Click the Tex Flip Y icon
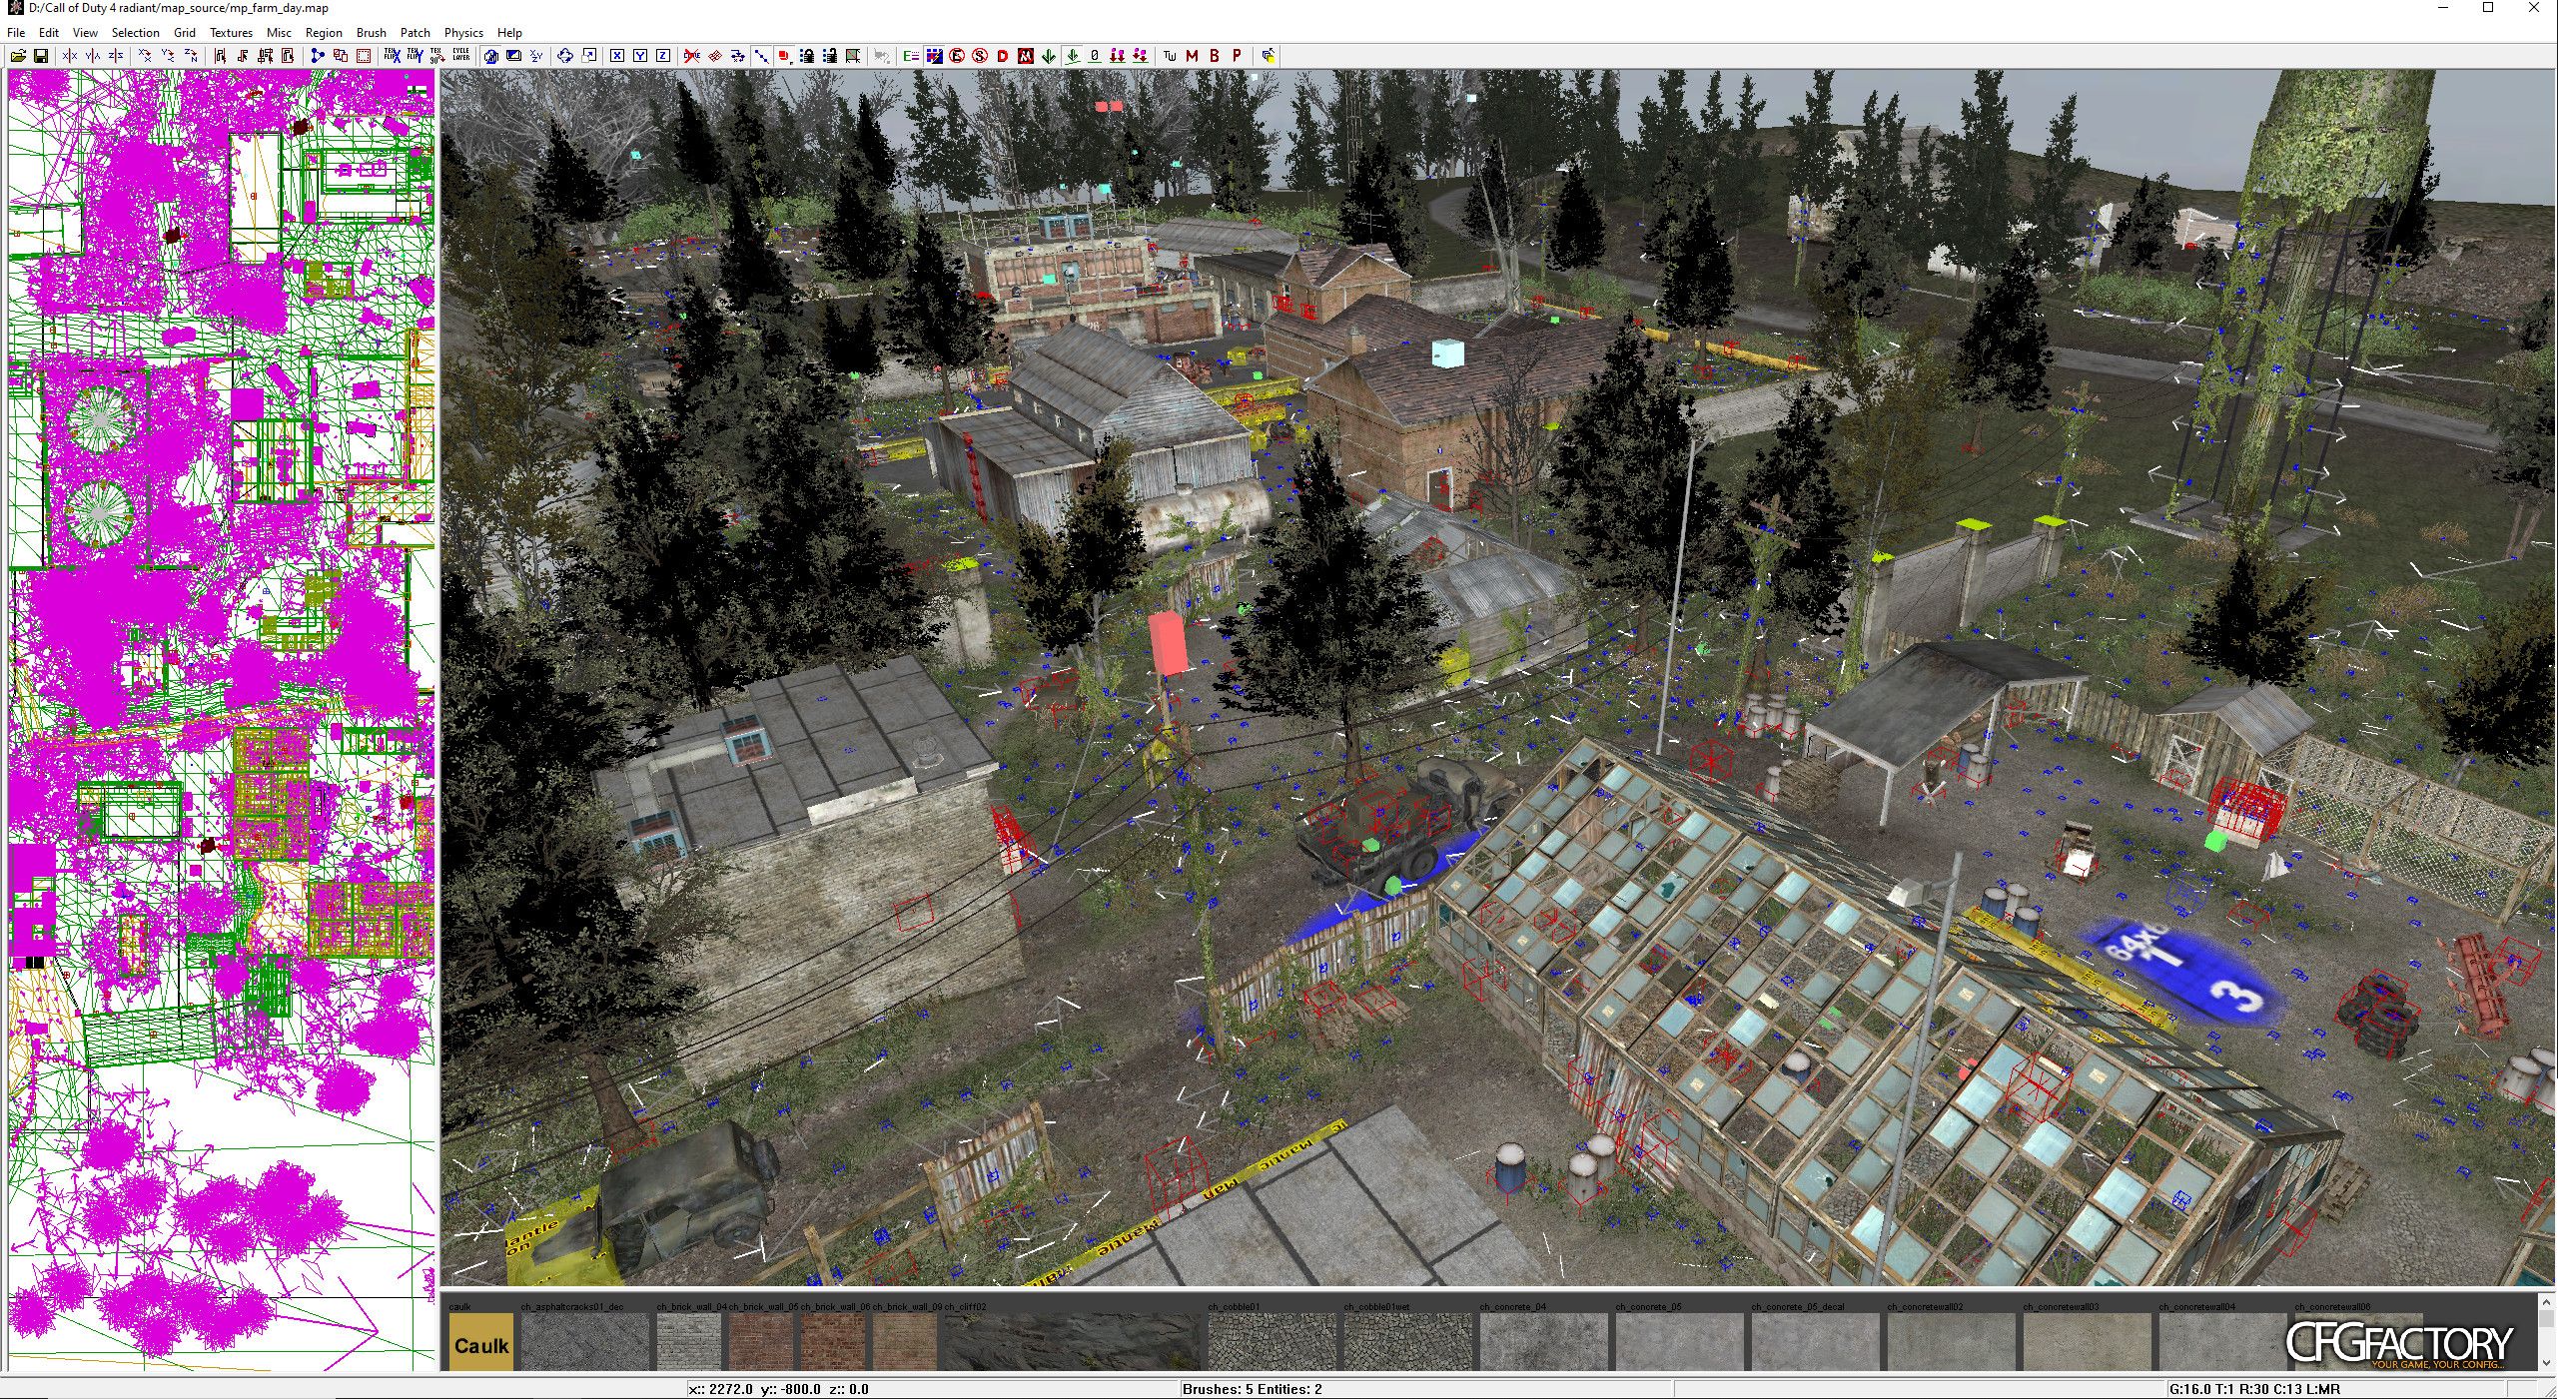 point(416,56)
